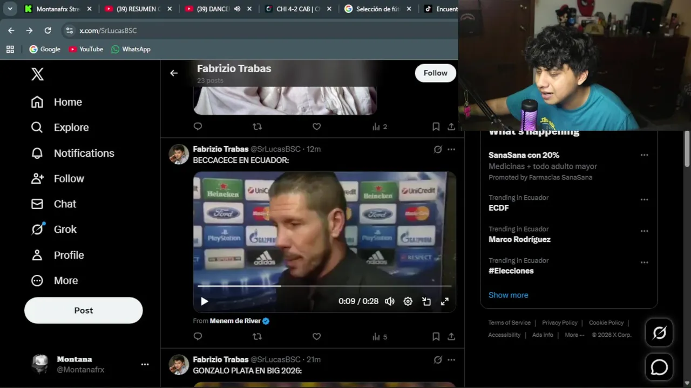Open Fabrizio Trabas avatar on 21m post

(x=179, y=365)
